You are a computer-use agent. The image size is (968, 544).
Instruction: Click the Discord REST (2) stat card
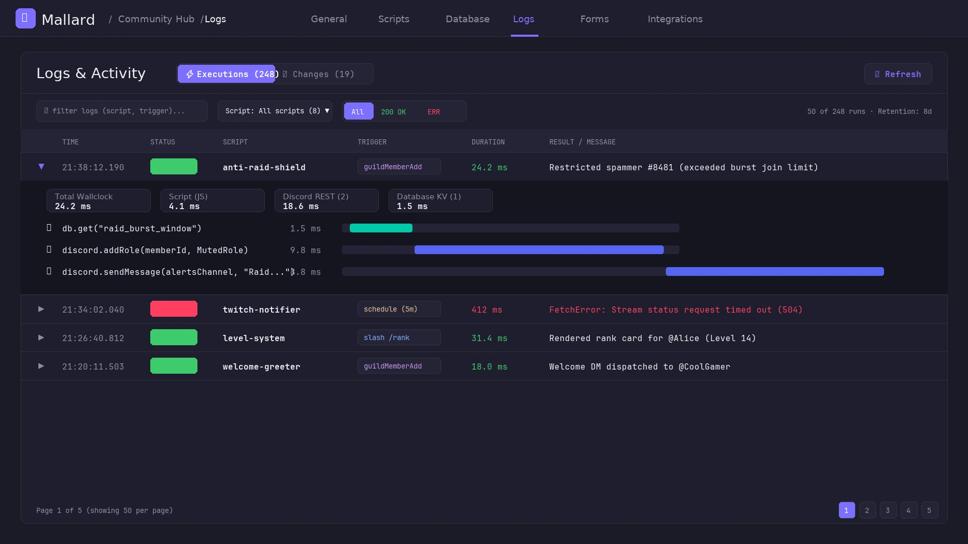pos(326,201)
